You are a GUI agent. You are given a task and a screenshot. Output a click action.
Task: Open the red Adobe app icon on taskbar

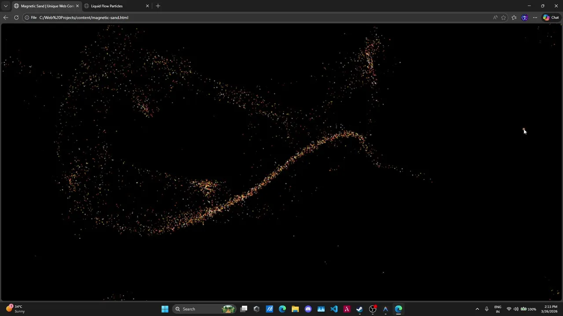347,309
